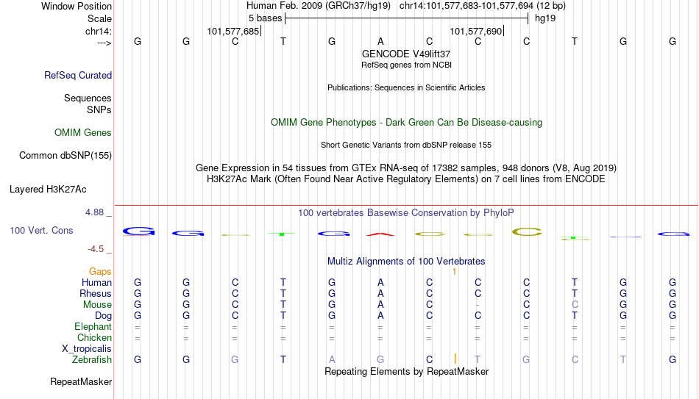699x399 pixels.
Task: Click the -4.5 conservation scale value
Action: (x=96, y=249)
